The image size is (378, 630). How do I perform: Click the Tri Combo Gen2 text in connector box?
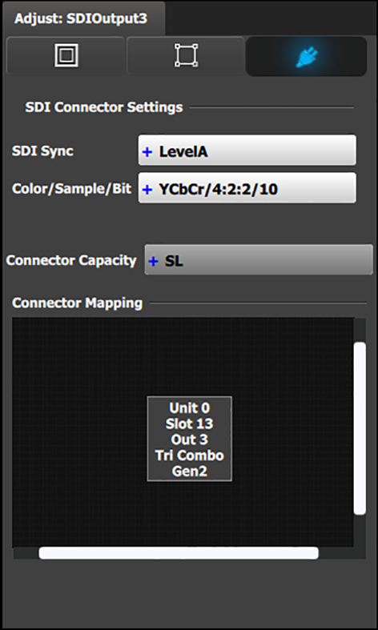190,463
